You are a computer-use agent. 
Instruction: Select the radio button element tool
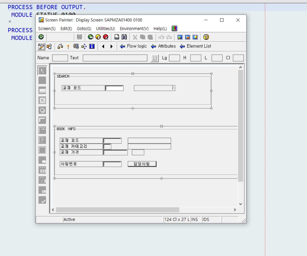42,110
